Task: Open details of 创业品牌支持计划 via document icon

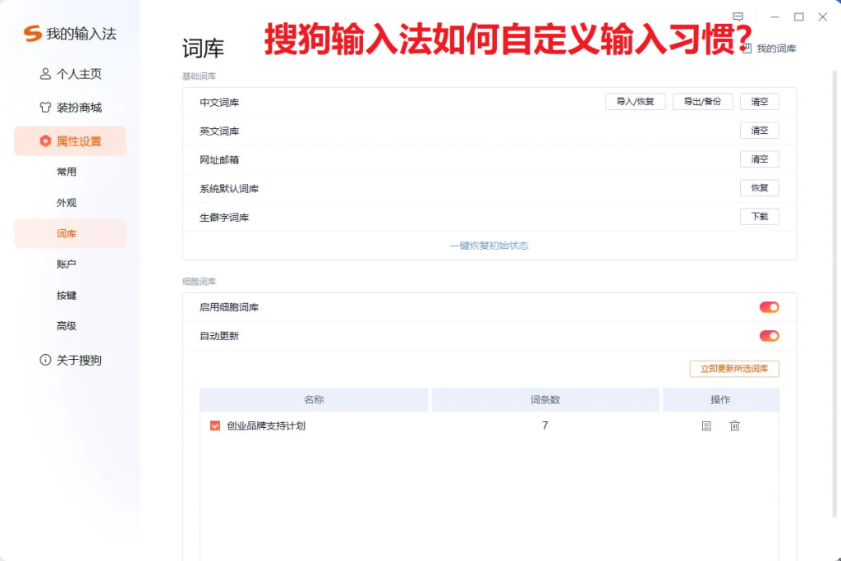Action: [705, 425]
